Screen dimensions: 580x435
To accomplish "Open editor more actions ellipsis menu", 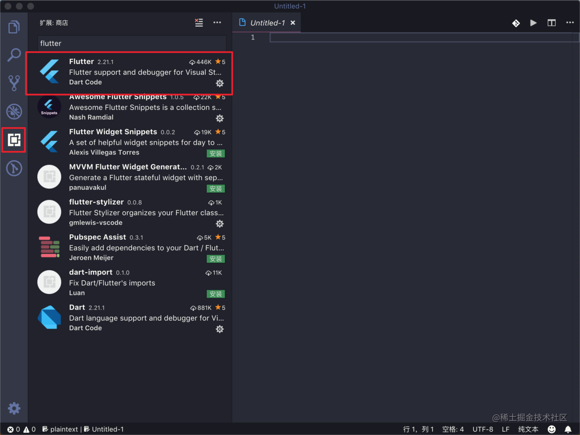I will pos(570,22).
